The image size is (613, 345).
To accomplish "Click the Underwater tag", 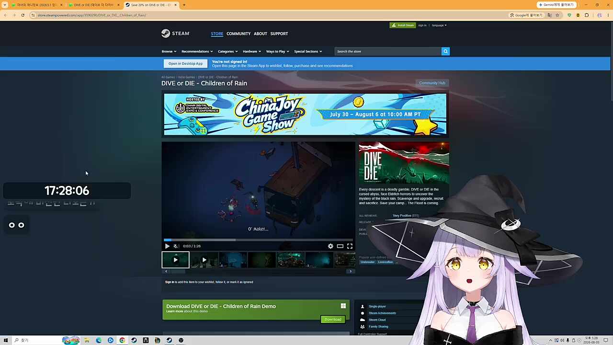I will 367,262.
